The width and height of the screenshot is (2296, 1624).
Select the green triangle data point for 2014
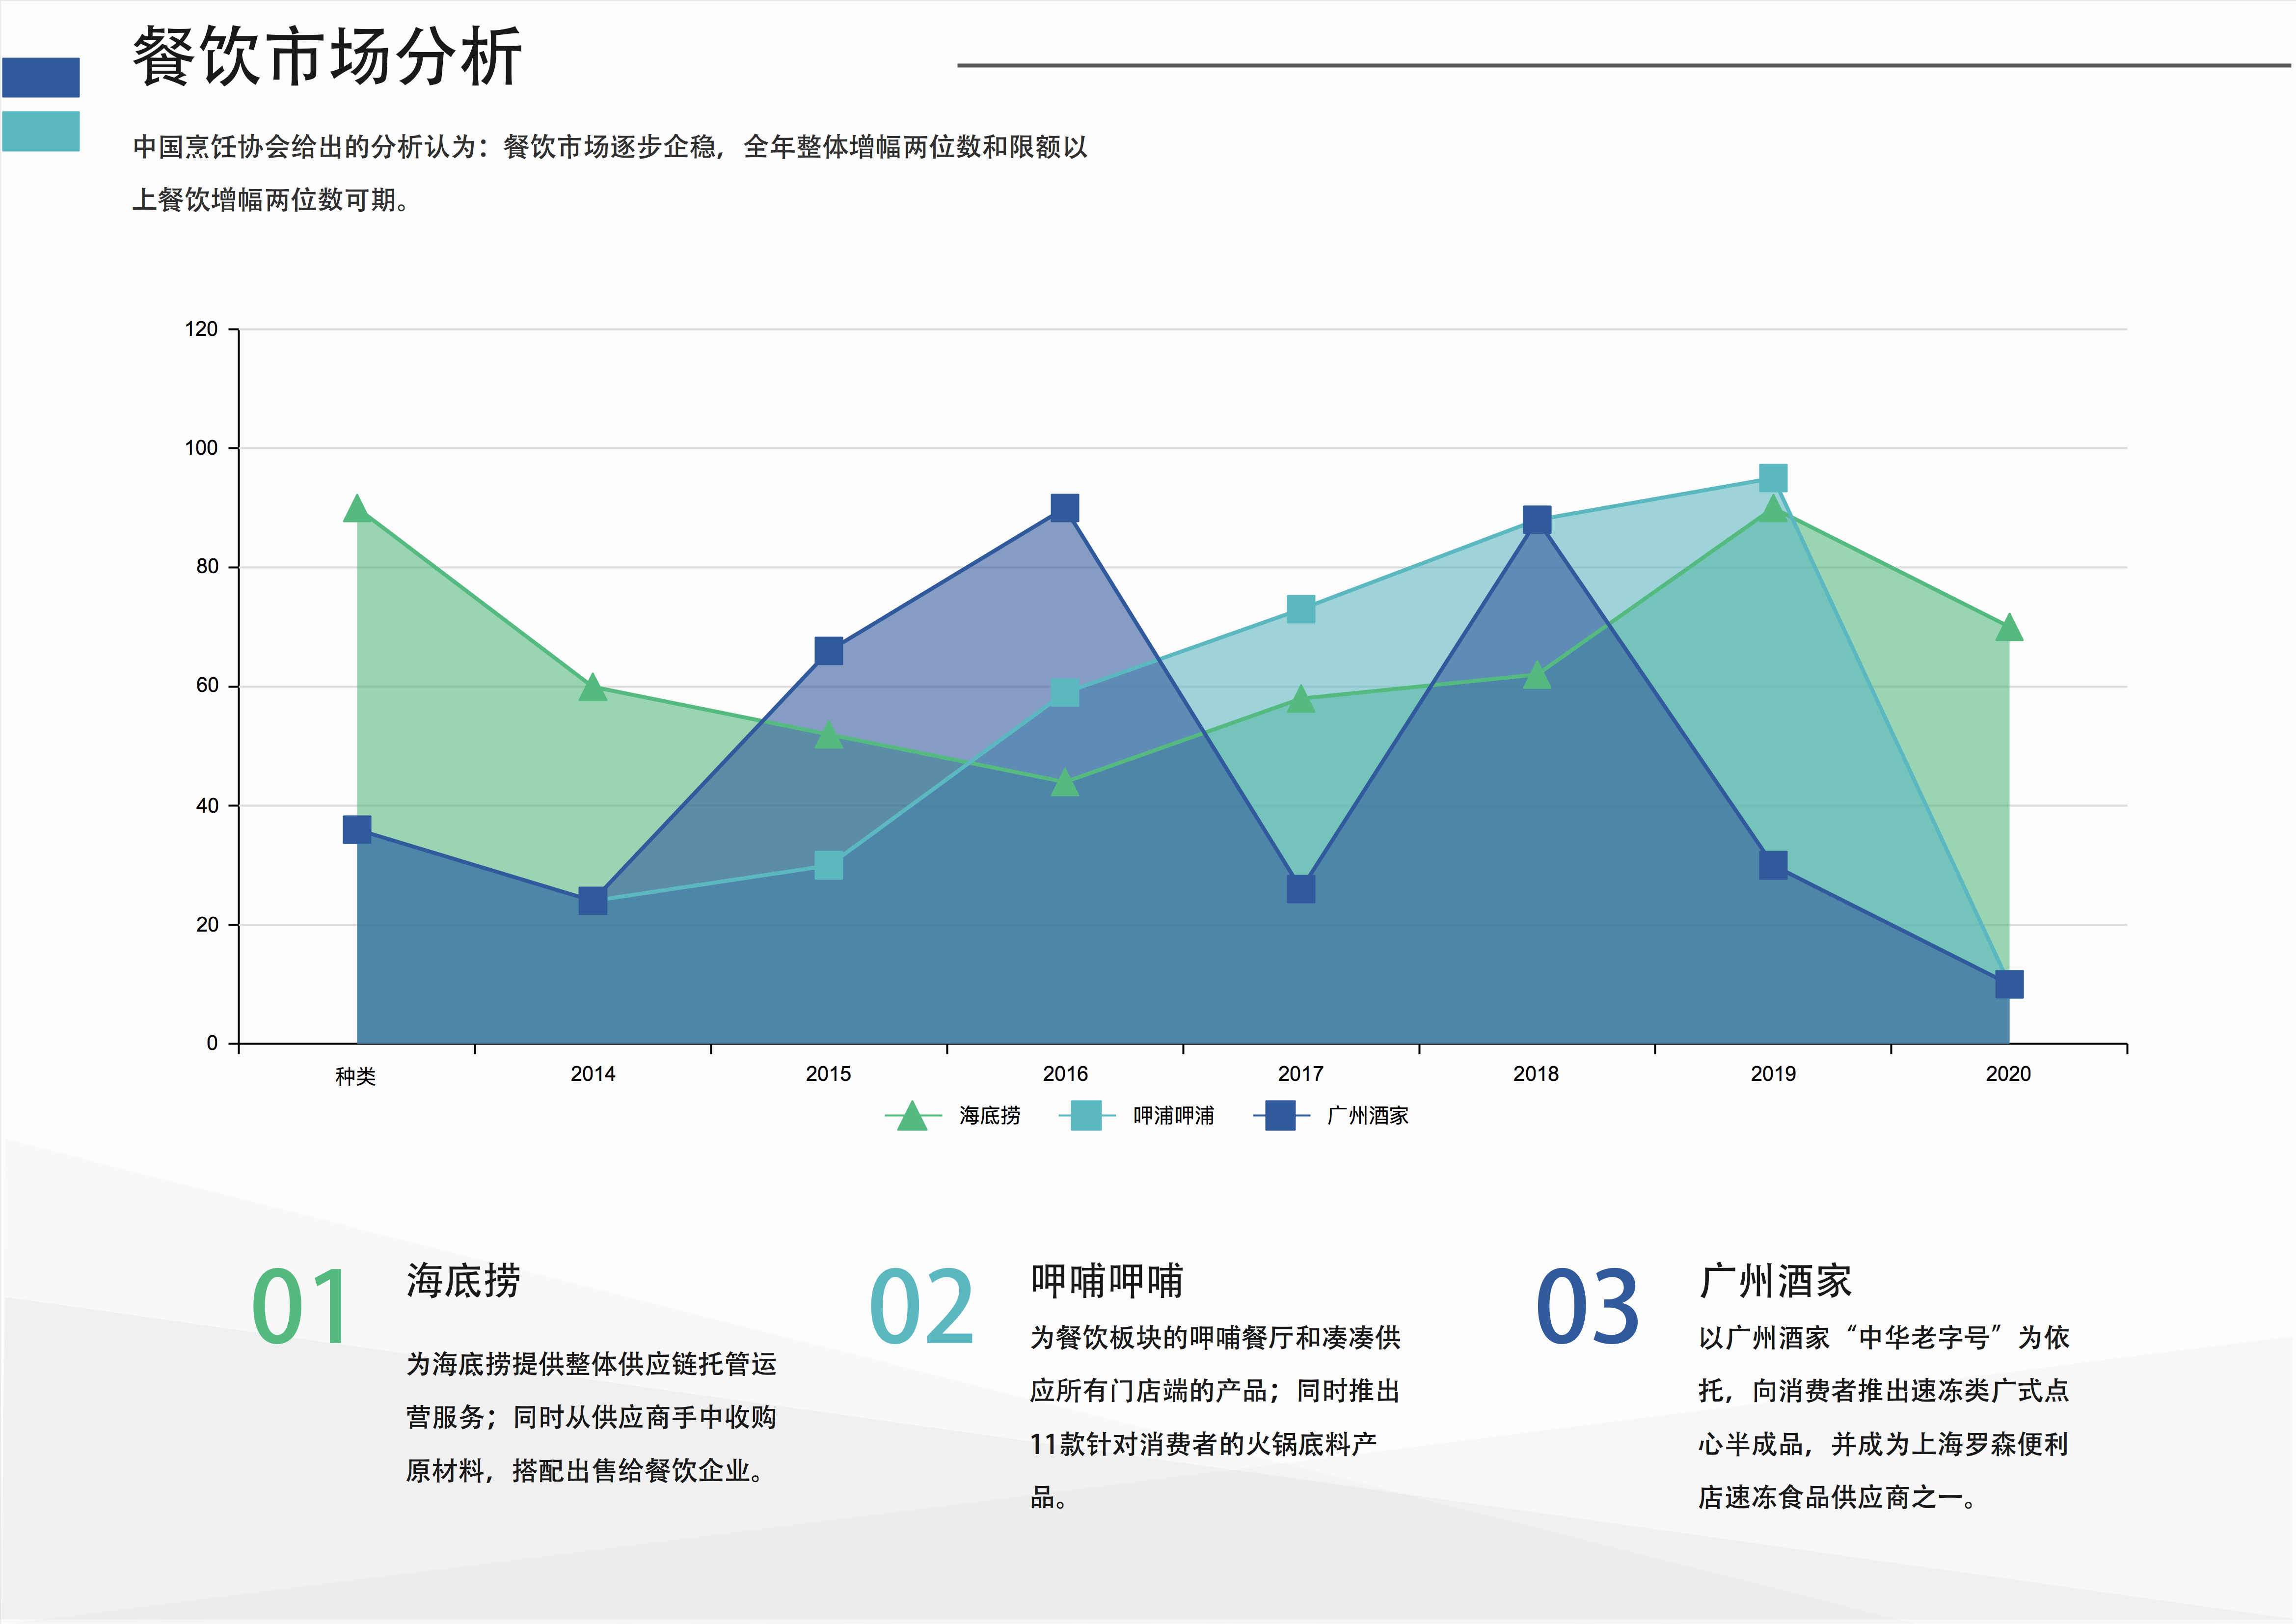pos(593,688)
